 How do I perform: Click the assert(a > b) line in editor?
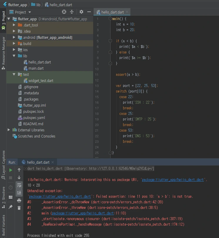[x=128, y=75]
